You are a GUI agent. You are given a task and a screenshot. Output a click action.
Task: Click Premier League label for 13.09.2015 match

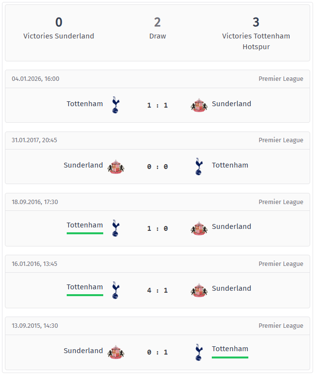click(280, 326)
